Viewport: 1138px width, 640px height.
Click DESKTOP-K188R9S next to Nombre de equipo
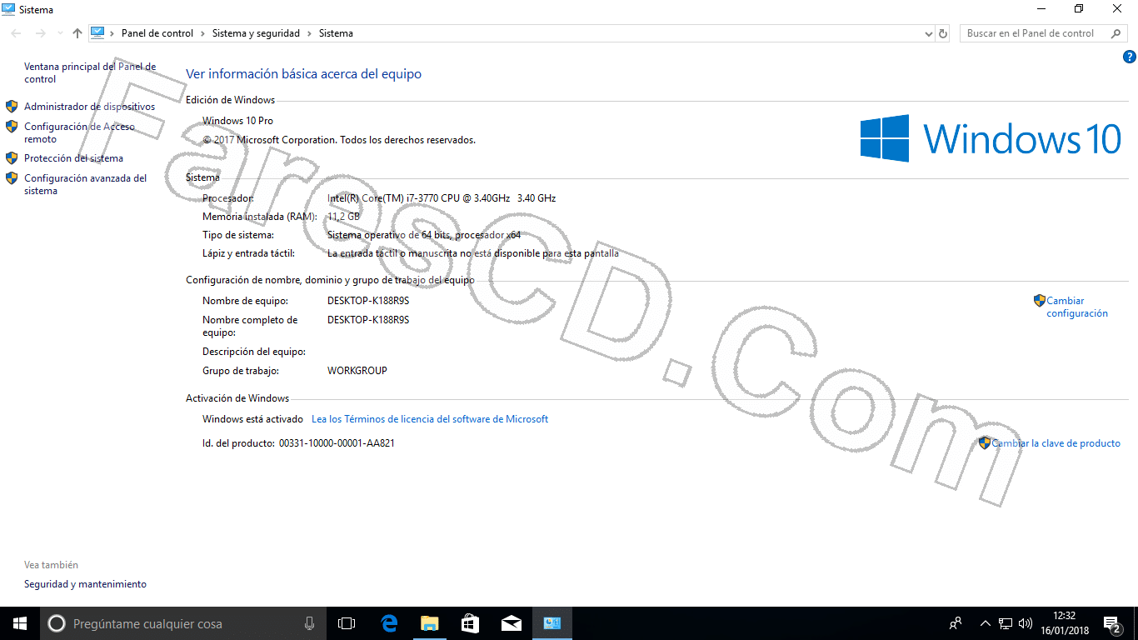click(368, 301)
